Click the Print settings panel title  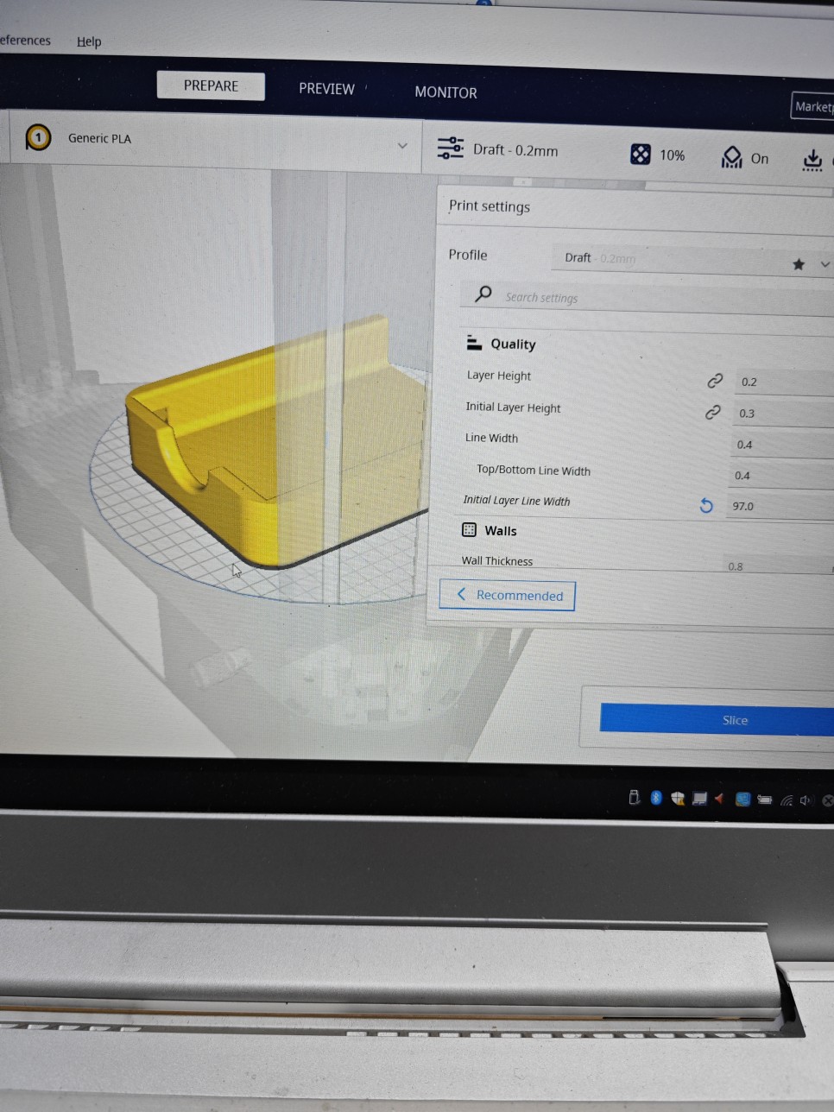pyautogui.click(x=489, y=205)
